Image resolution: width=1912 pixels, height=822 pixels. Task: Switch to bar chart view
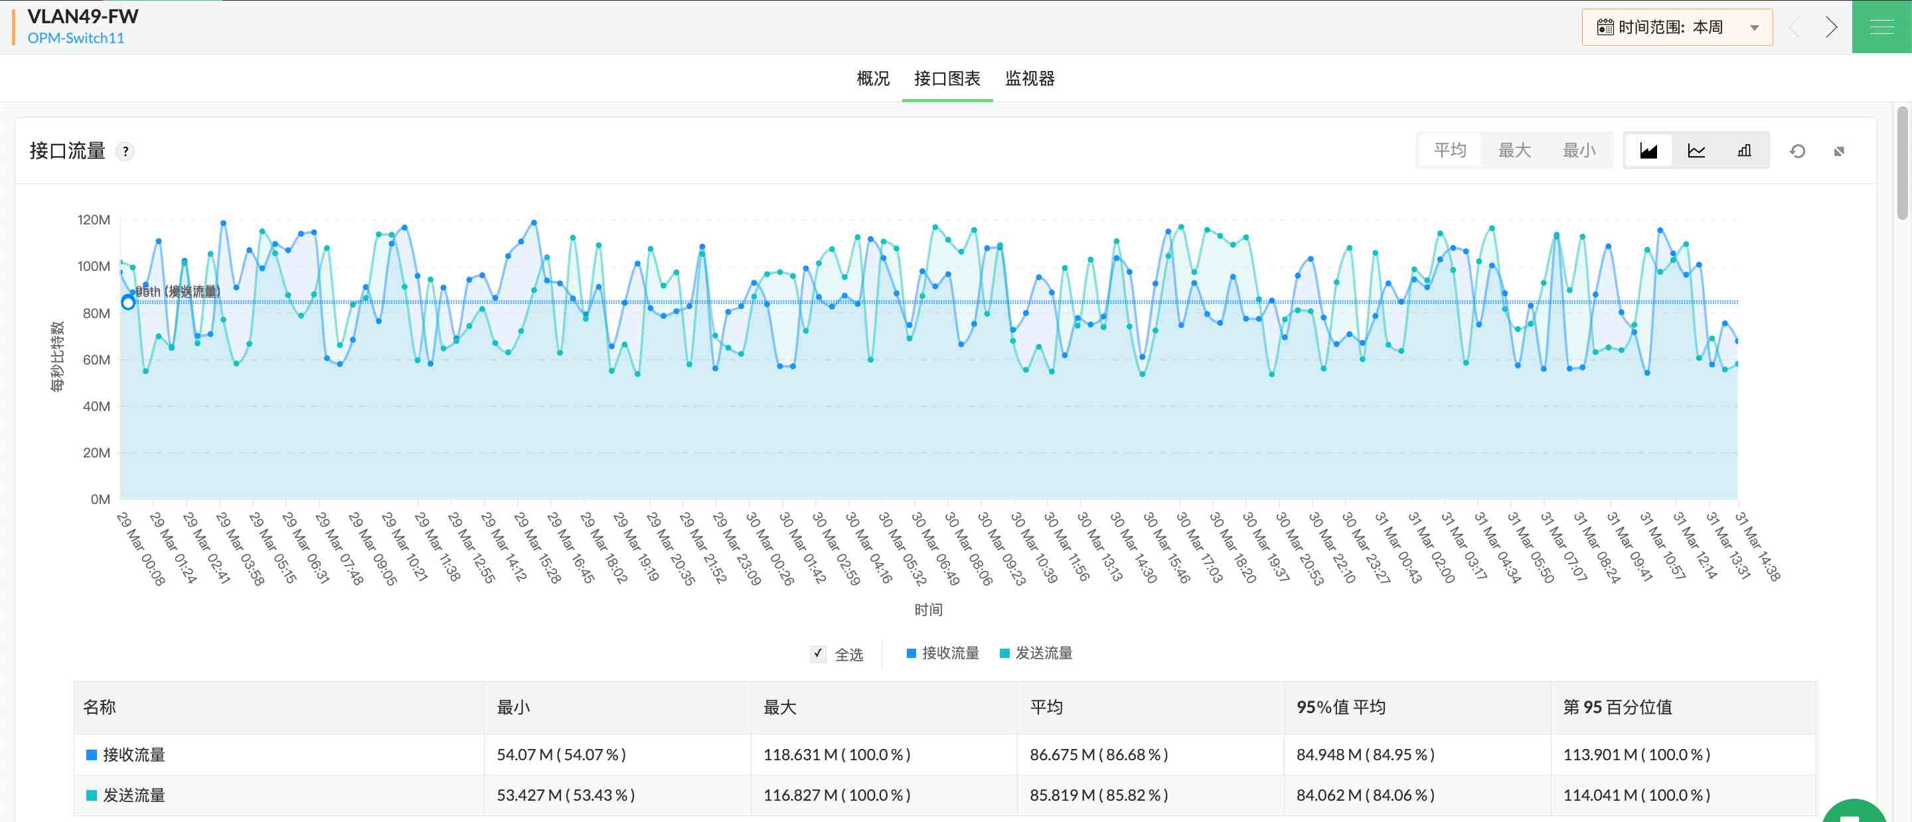pos(1743,151)
